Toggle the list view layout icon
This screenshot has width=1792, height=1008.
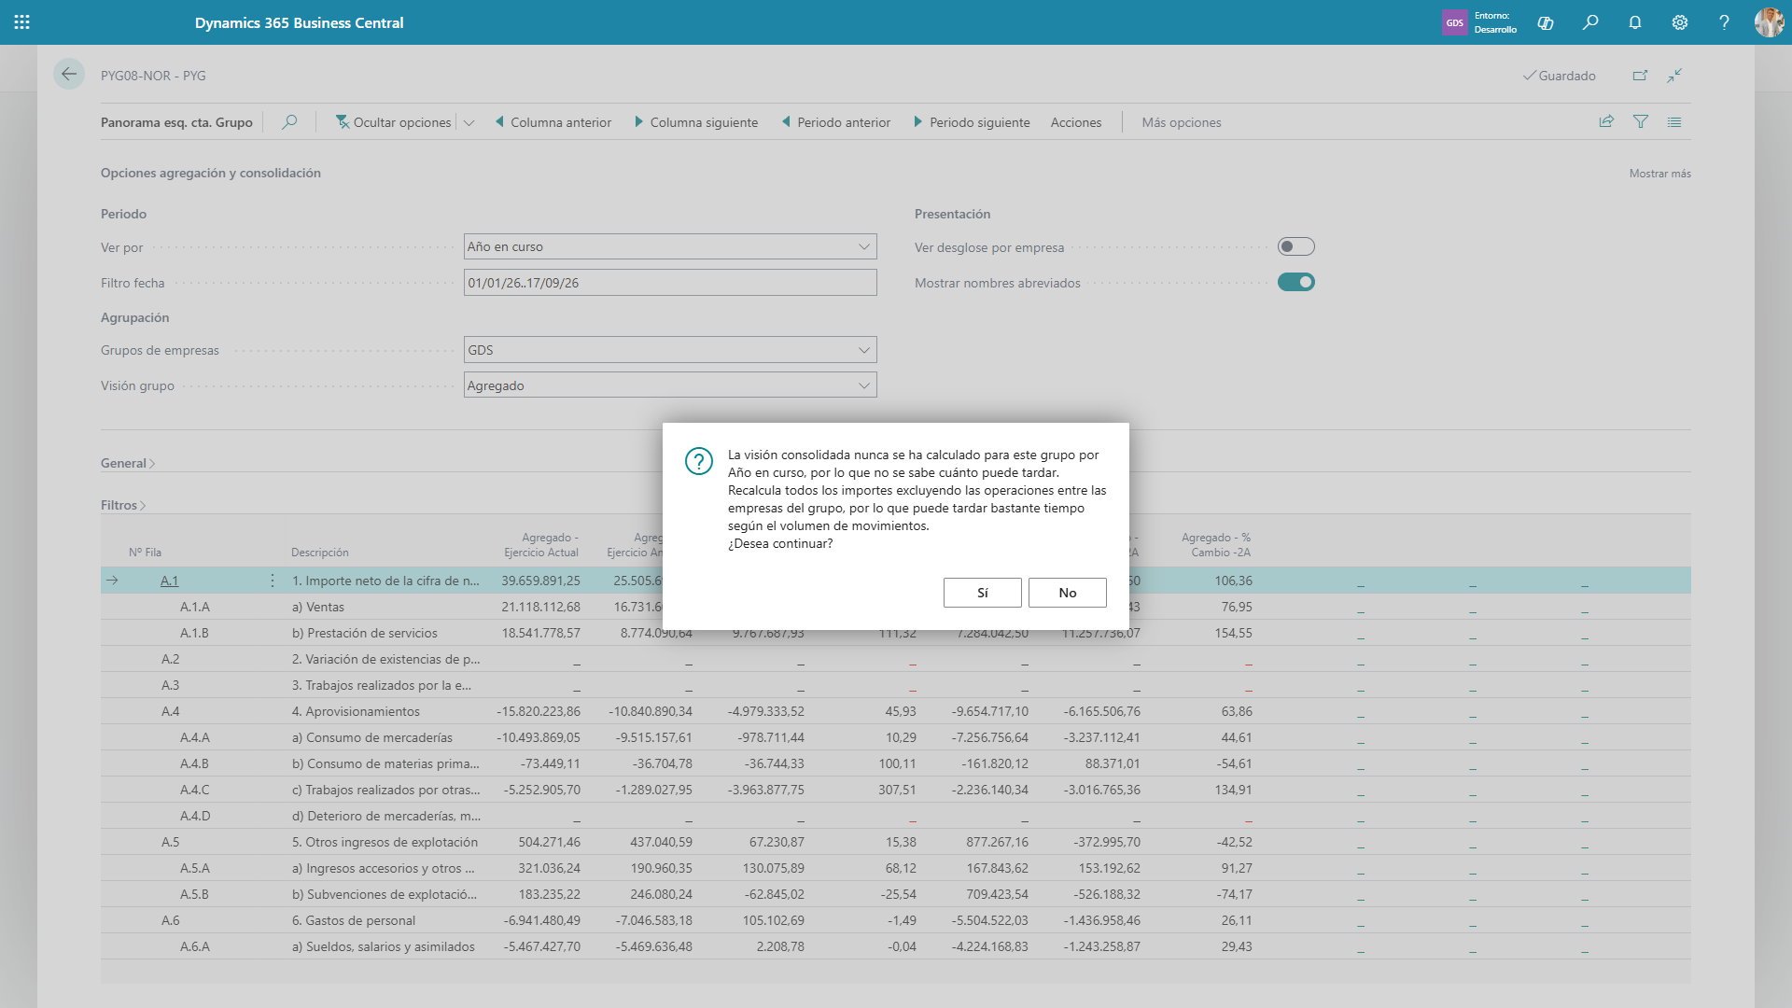coord(1674,121)
